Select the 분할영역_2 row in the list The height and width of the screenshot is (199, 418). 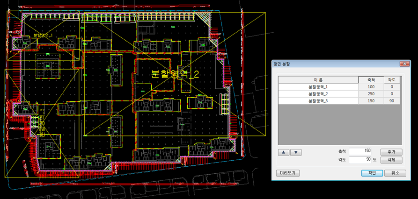click(318, 94)
